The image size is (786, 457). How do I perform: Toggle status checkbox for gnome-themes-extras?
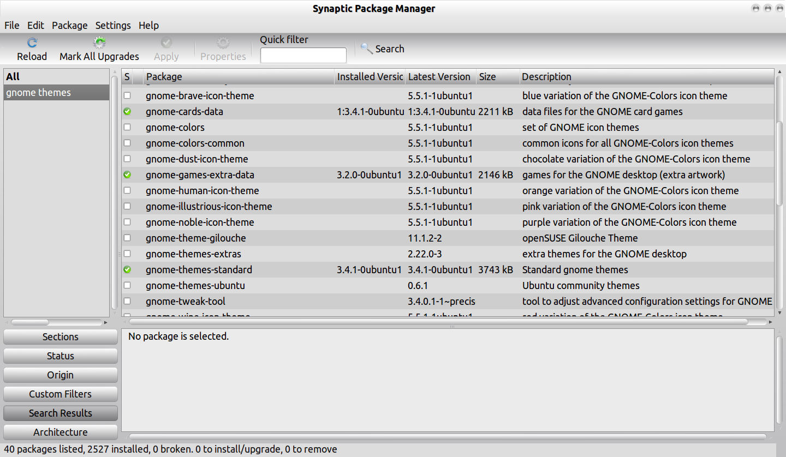click(127, 254)
